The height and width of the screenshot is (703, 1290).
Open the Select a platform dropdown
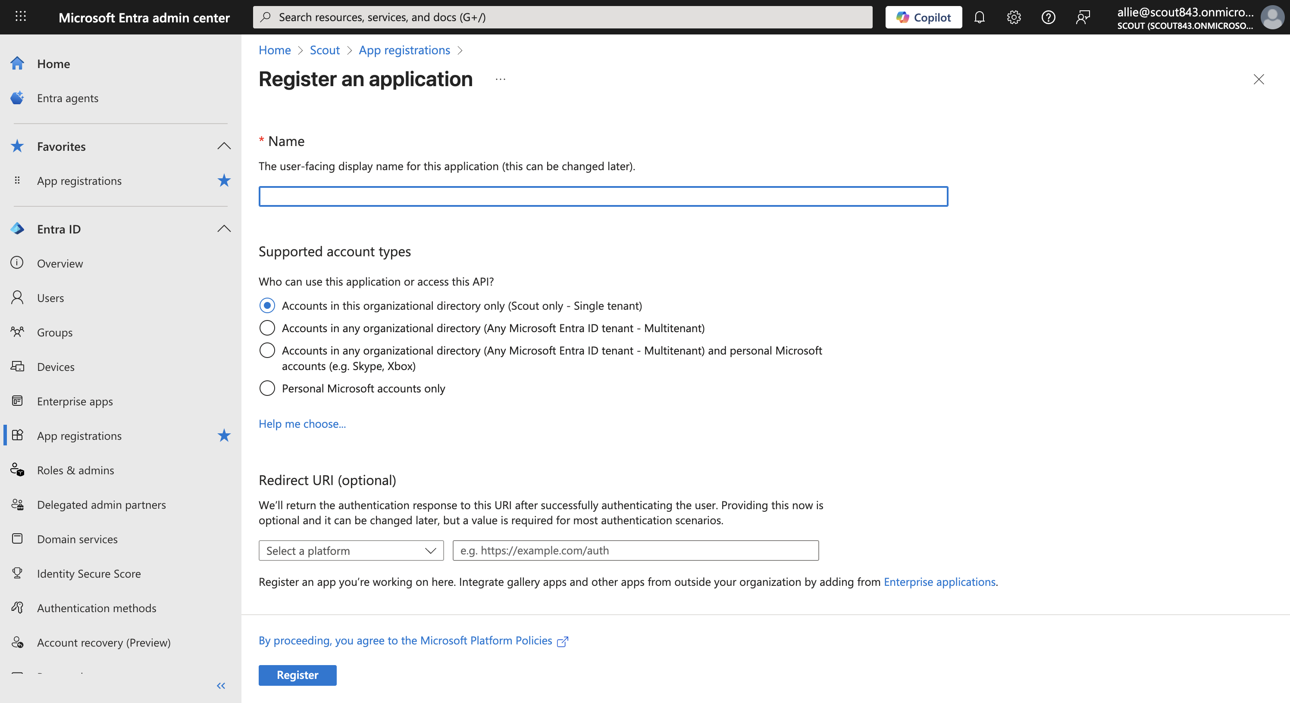351,551
